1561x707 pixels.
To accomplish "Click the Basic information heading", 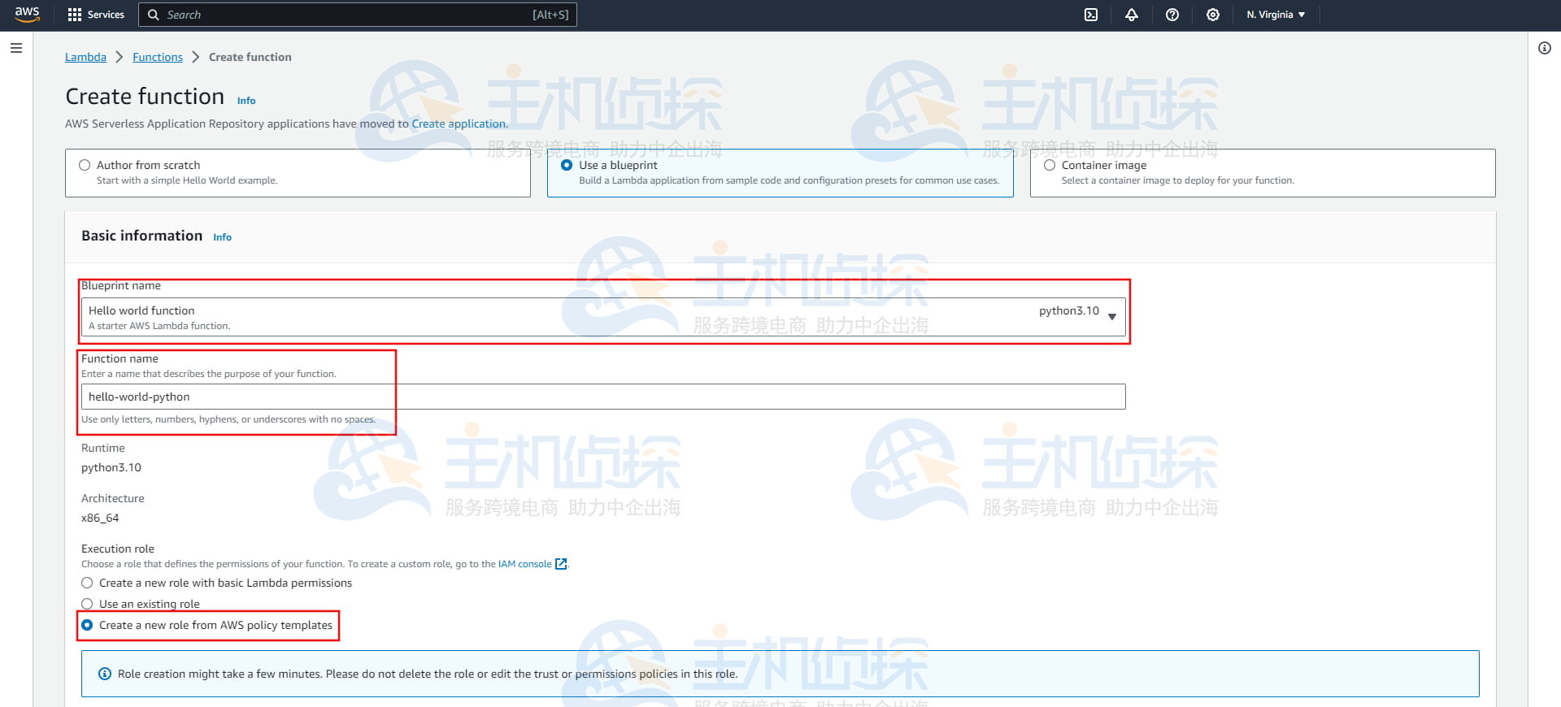I will [x=141, y=236].
